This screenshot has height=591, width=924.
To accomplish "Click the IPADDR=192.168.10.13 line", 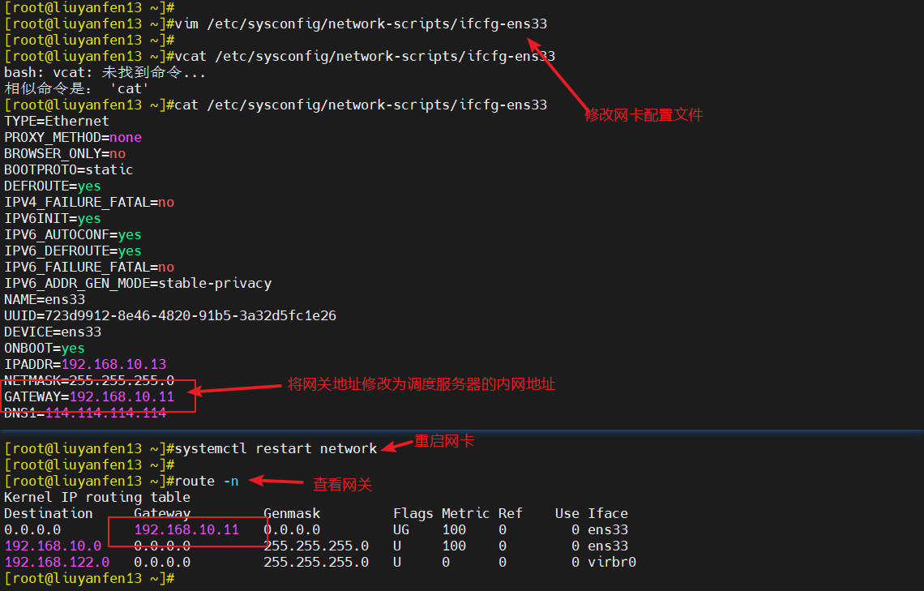I will point(85,364).
